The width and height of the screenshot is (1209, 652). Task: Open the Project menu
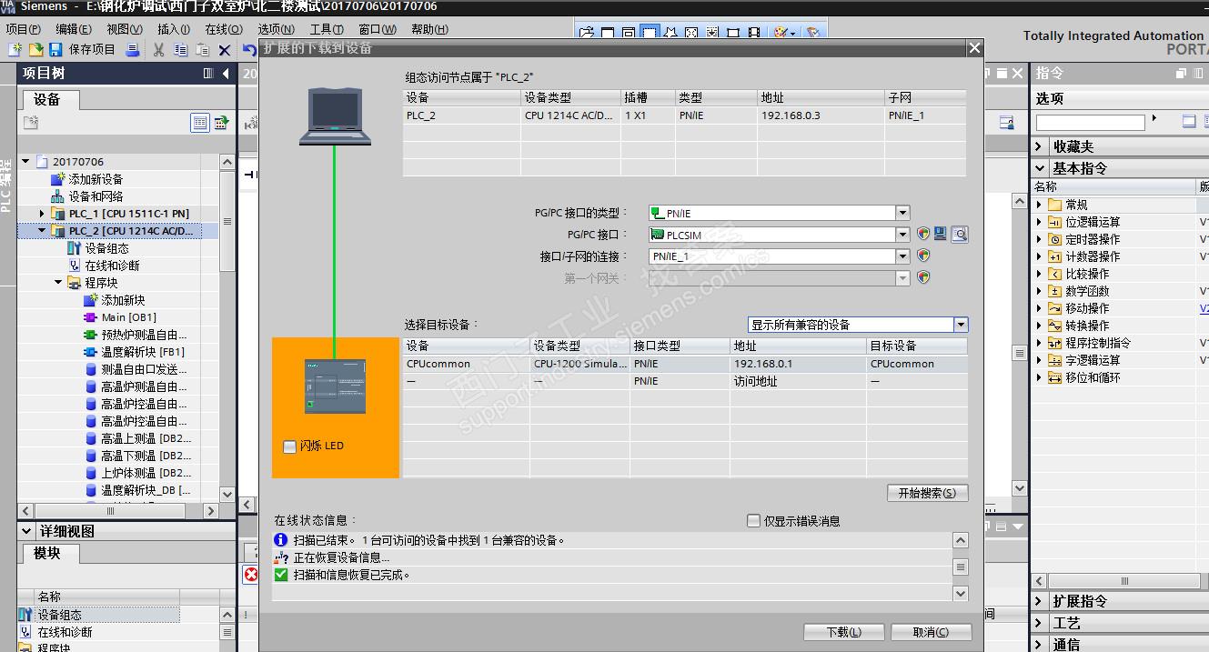(x=24, y=29)
